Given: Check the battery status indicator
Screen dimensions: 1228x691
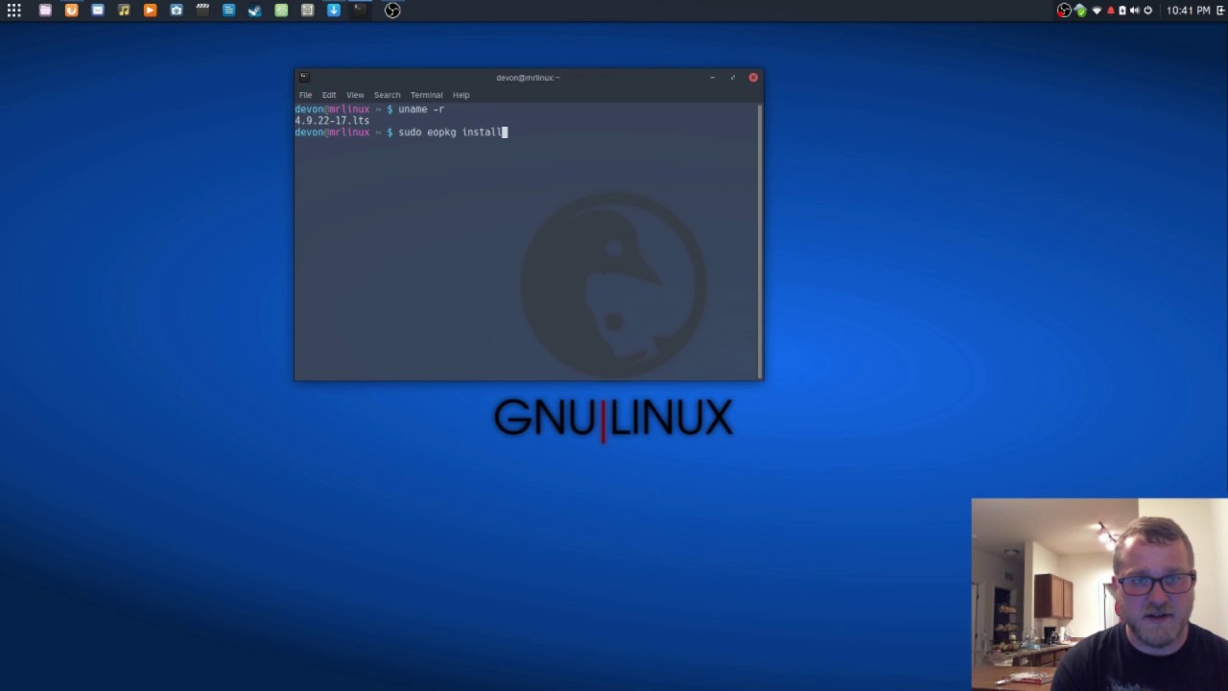Looking at the screenshot, I should tap(1122, 11).
